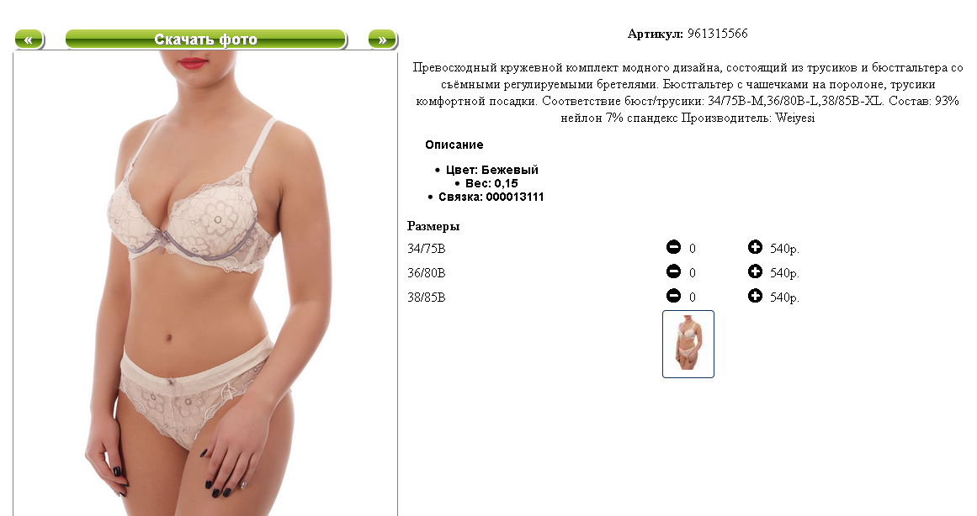Image resolution: width=977 pixels, height=516 pixels.
Task: Increase quantity for size 38/85B
Action: 755,296
